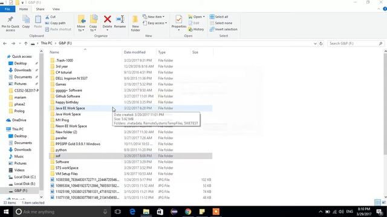Open Videos in navigation pane
The height and width of the screenshot is (217, 387).
(19, 170)
